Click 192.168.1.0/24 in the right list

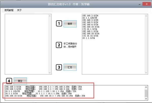(90, 31)
